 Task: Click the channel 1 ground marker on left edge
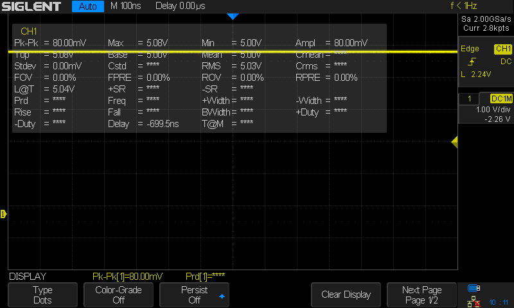click(x=3, y=214)
